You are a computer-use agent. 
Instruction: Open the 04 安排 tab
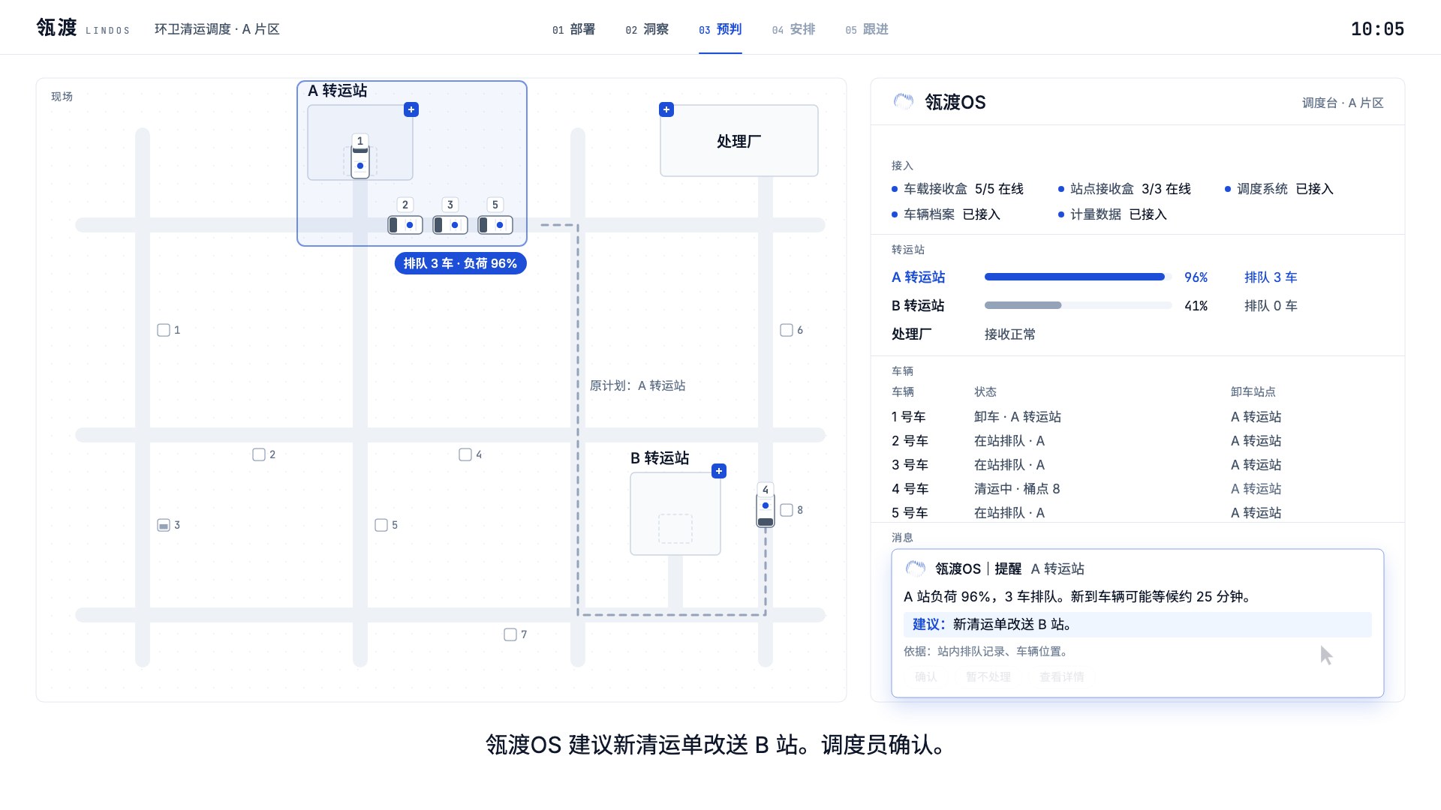click(793, 29)
